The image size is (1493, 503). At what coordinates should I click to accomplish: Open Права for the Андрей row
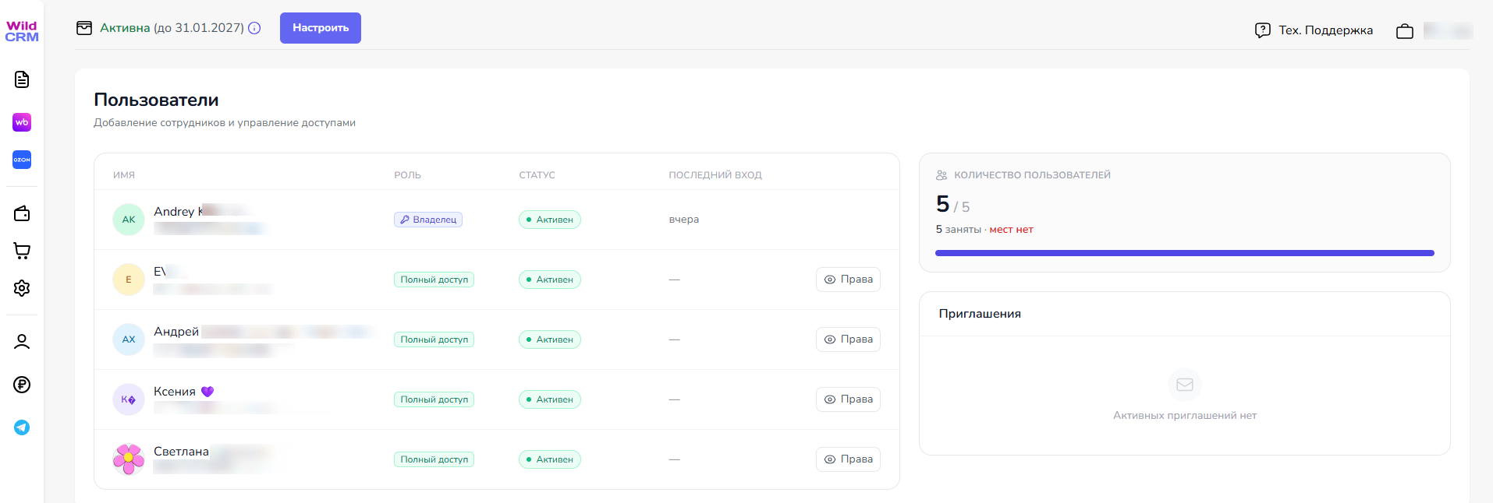point(848,339)
